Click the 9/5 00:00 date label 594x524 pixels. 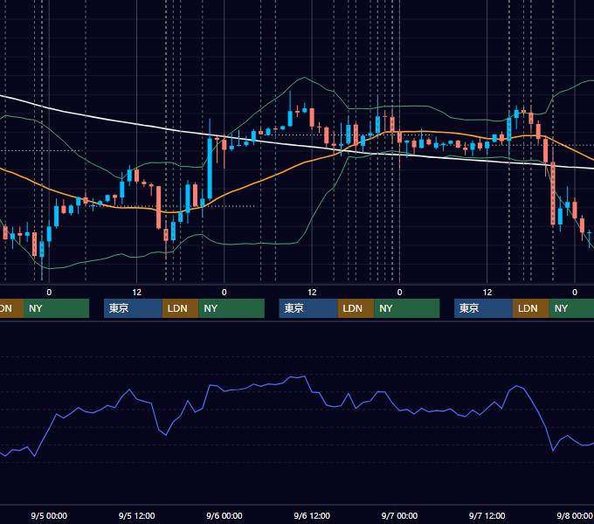click(x=49, y=515)
